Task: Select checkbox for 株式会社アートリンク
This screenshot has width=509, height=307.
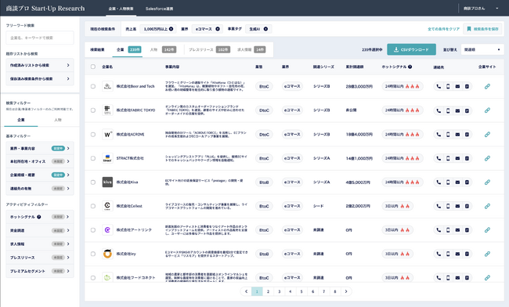Action: pos(93,230)
